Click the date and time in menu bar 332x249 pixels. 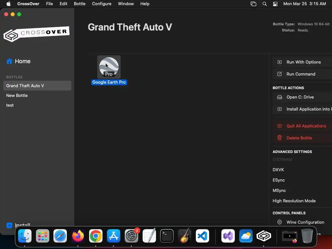point(304,4)
